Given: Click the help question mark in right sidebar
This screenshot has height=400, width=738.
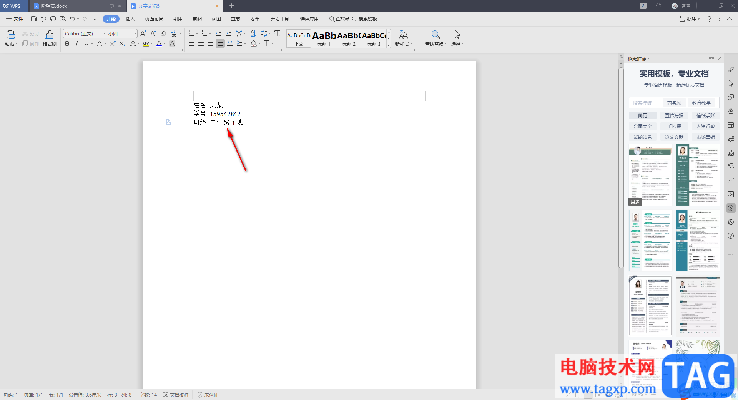Looking at the screenshot, I should coord(731,236).
